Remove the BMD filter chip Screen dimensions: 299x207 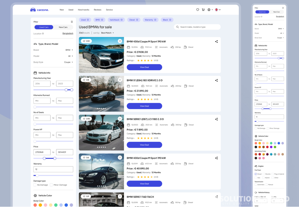102,20
